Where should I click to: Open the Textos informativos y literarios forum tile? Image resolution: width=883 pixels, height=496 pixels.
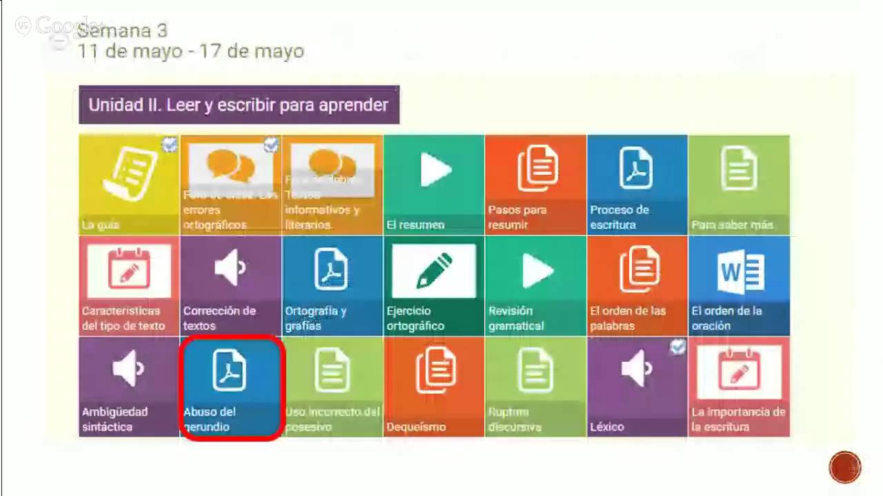click(x=332, y=185)
